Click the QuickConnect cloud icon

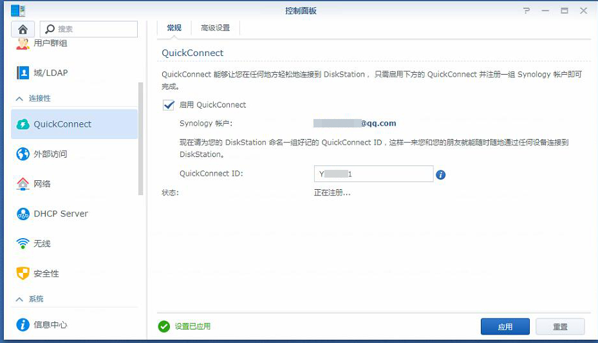point(23,124)
